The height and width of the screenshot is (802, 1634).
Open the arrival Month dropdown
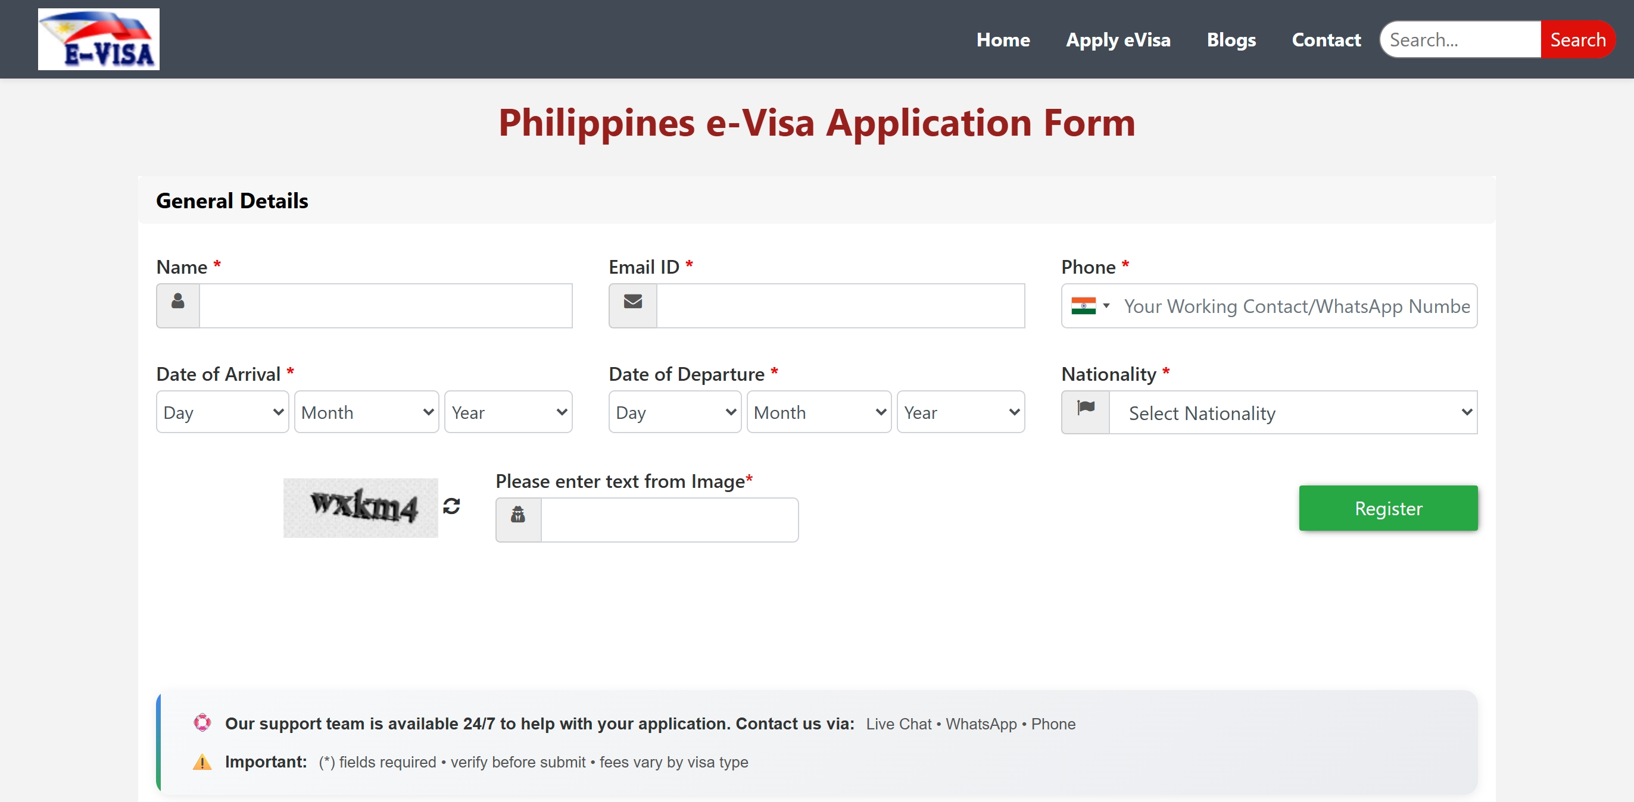click(366, 412)
